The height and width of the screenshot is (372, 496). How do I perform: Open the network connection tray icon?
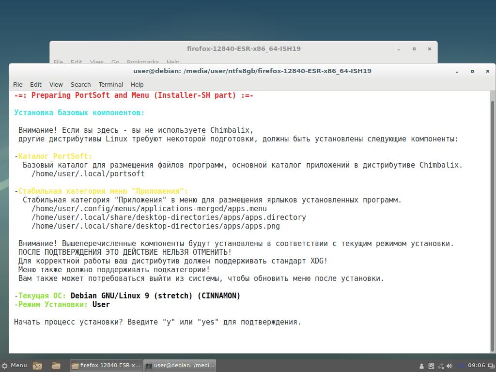[x=441, y=366]
